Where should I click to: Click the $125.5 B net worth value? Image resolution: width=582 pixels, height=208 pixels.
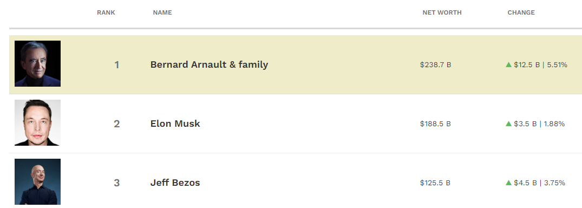coord(435,183)
